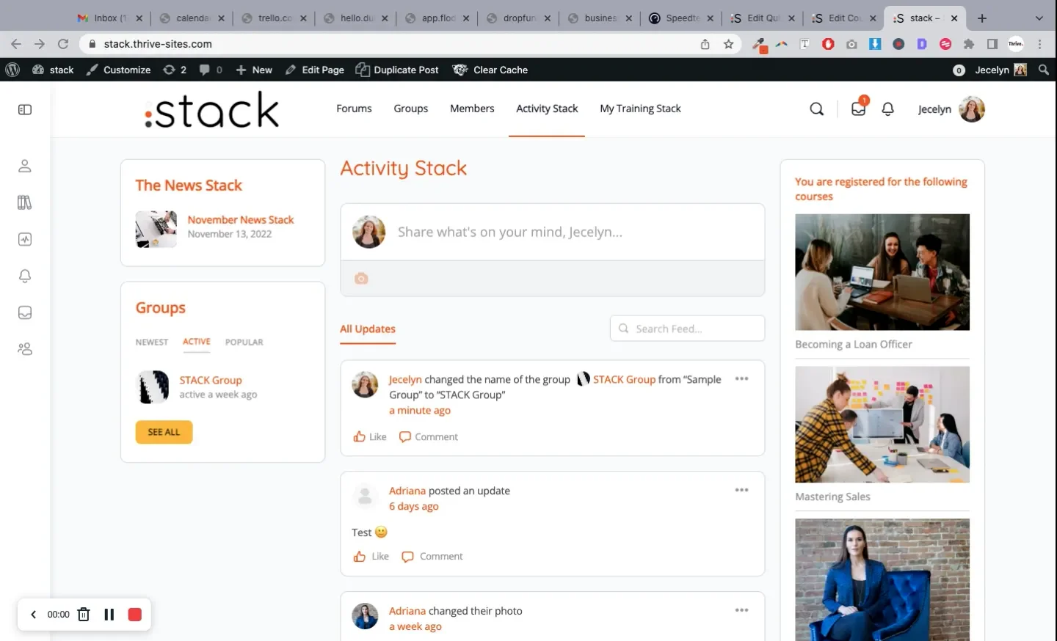Pause the screen recording
The height and width of the screenshot is (641, 1057).
click(x=109, y=615)
